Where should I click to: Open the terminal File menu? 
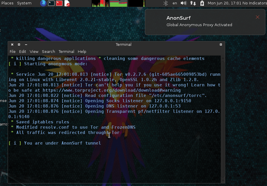coord(12,51)
